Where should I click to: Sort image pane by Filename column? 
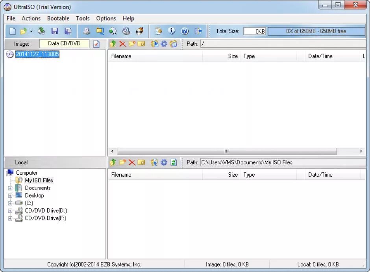(x=155, y=56)
